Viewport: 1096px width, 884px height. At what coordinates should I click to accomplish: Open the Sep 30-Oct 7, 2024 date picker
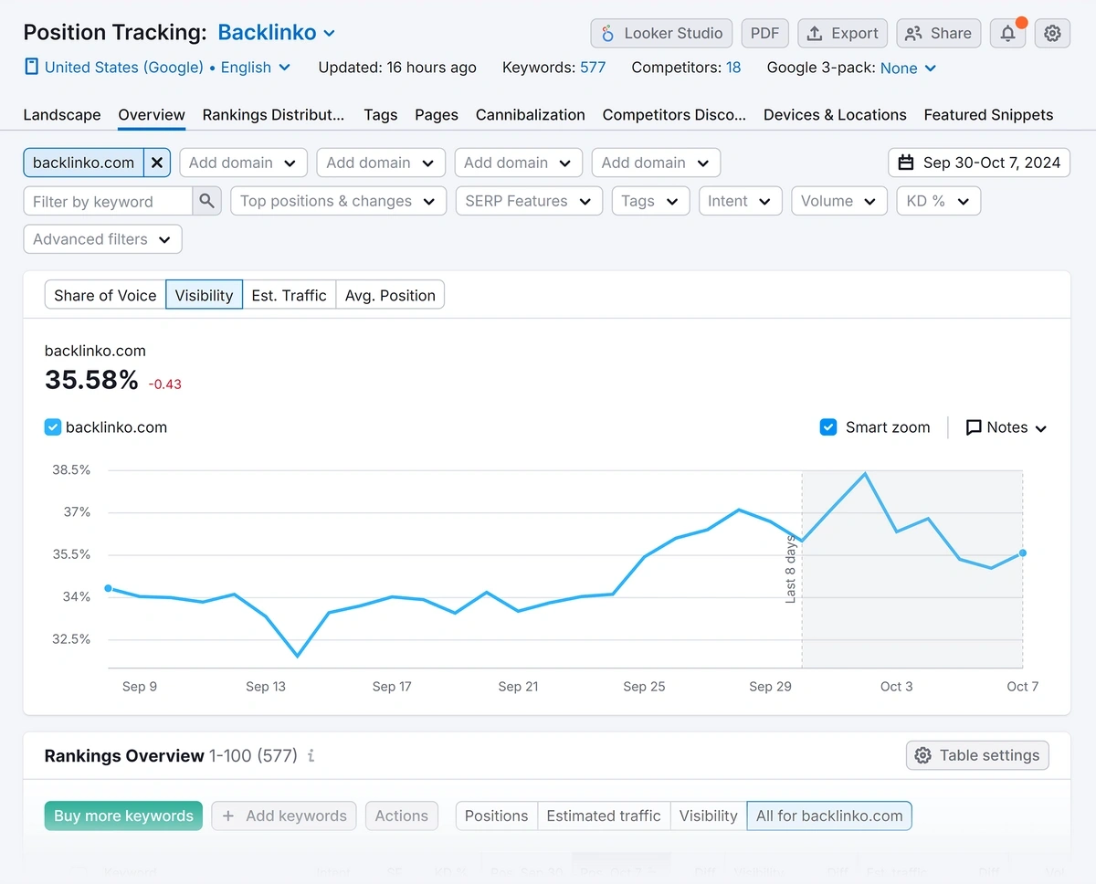pyautogui.click(x=979, y=163)
